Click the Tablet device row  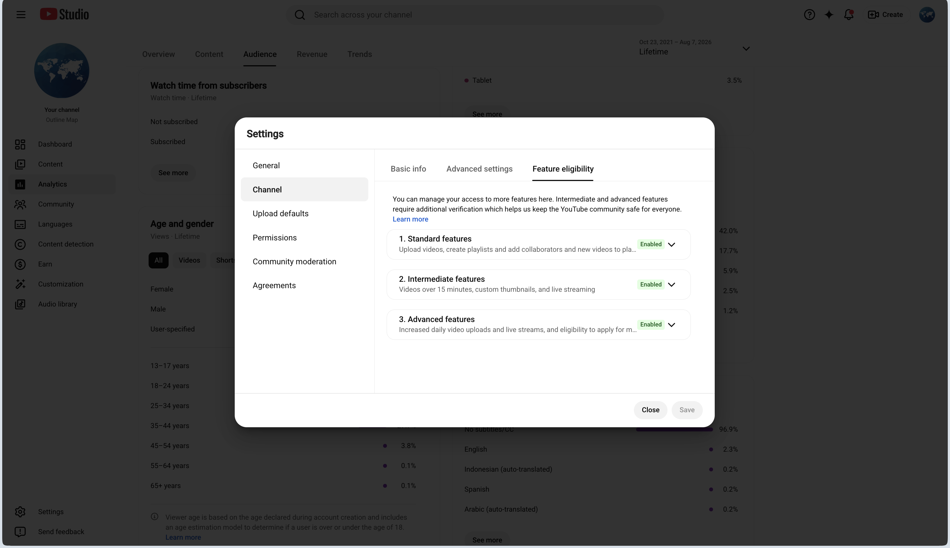(x=603, y=80)
